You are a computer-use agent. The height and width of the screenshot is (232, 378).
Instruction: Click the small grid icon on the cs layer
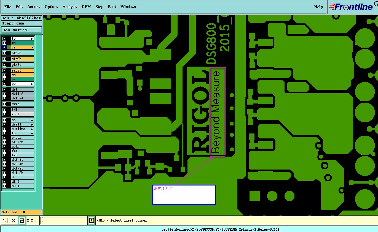tap(33, 47)
